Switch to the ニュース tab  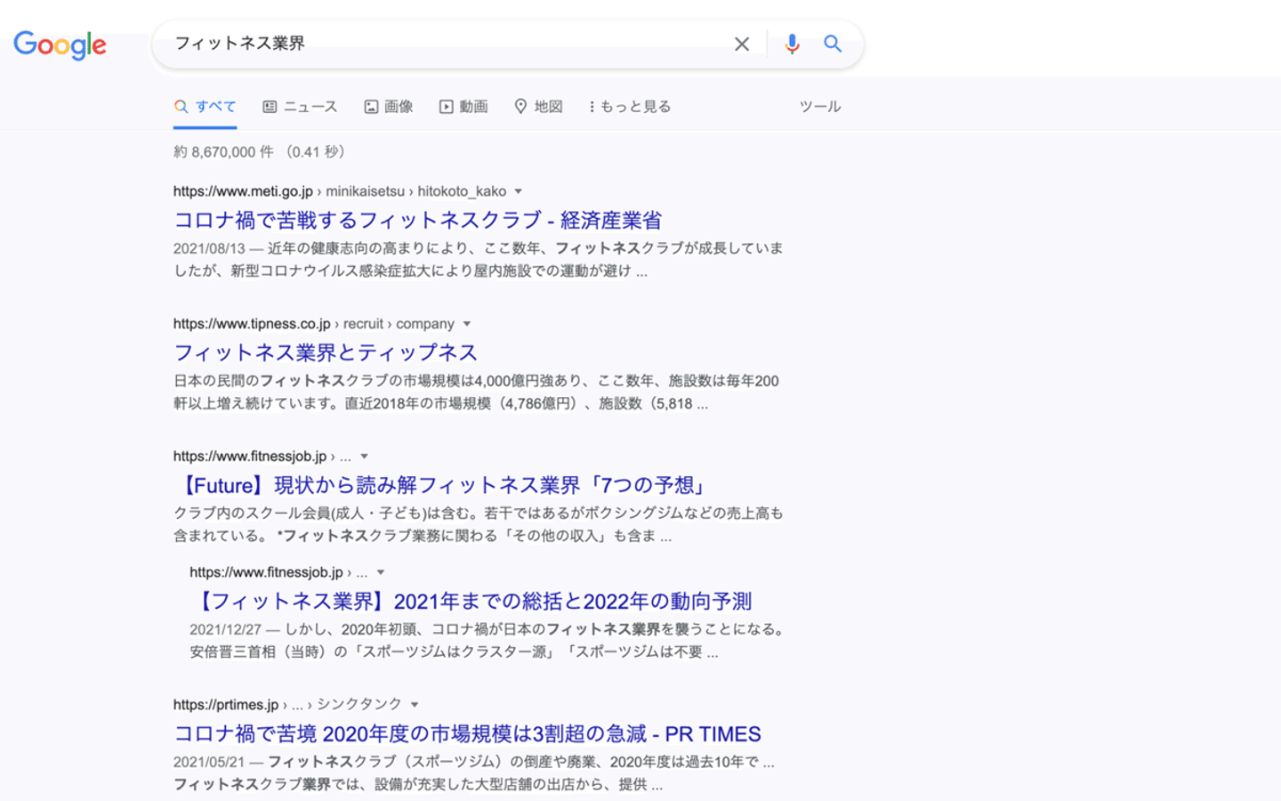pyautogui.click(x=300, y=107)
